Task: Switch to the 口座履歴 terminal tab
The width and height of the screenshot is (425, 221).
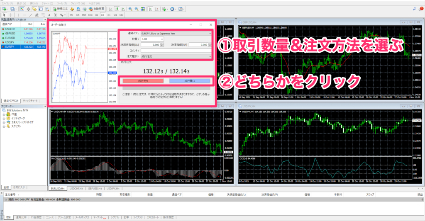Action: (x=36, y=218)
